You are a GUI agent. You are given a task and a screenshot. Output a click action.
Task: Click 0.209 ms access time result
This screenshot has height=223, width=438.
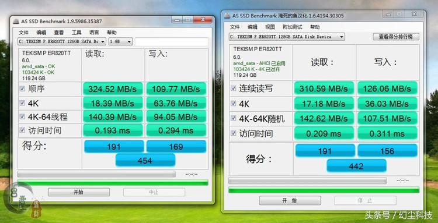(324, 134)
